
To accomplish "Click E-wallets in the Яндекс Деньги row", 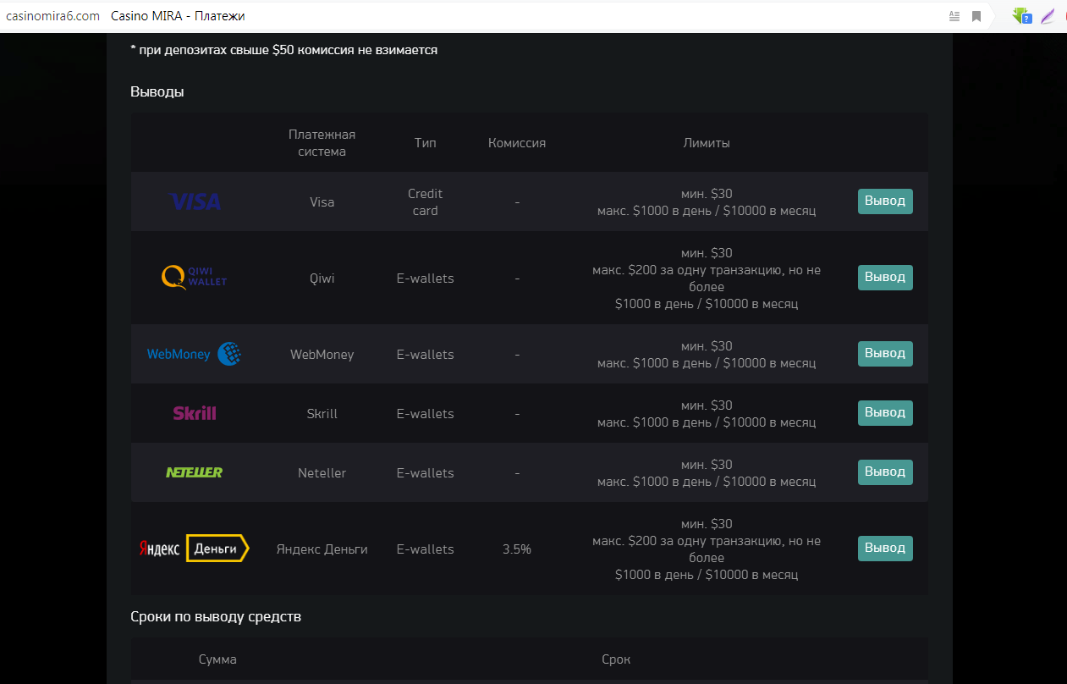I will pos(426,549).
